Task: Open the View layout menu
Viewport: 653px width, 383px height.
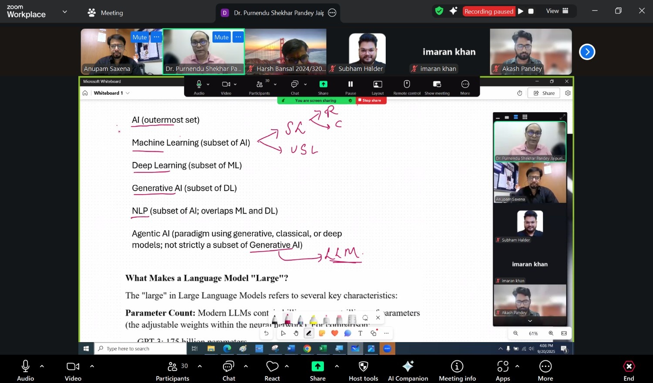Action: click(557, 11)
